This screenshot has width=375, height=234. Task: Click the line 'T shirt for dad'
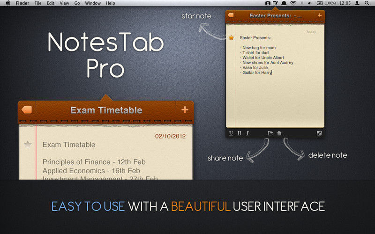(x=254, y=53)
